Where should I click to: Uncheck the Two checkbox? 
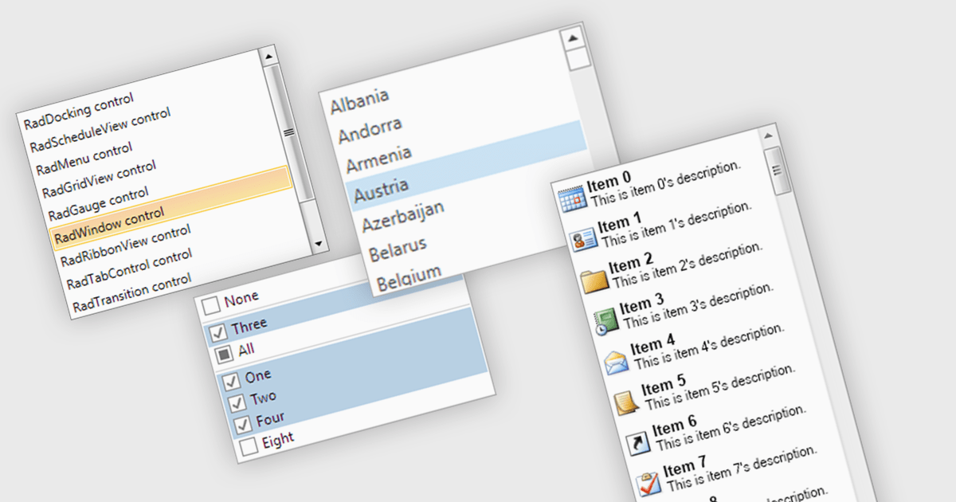[x=236, y=402]
